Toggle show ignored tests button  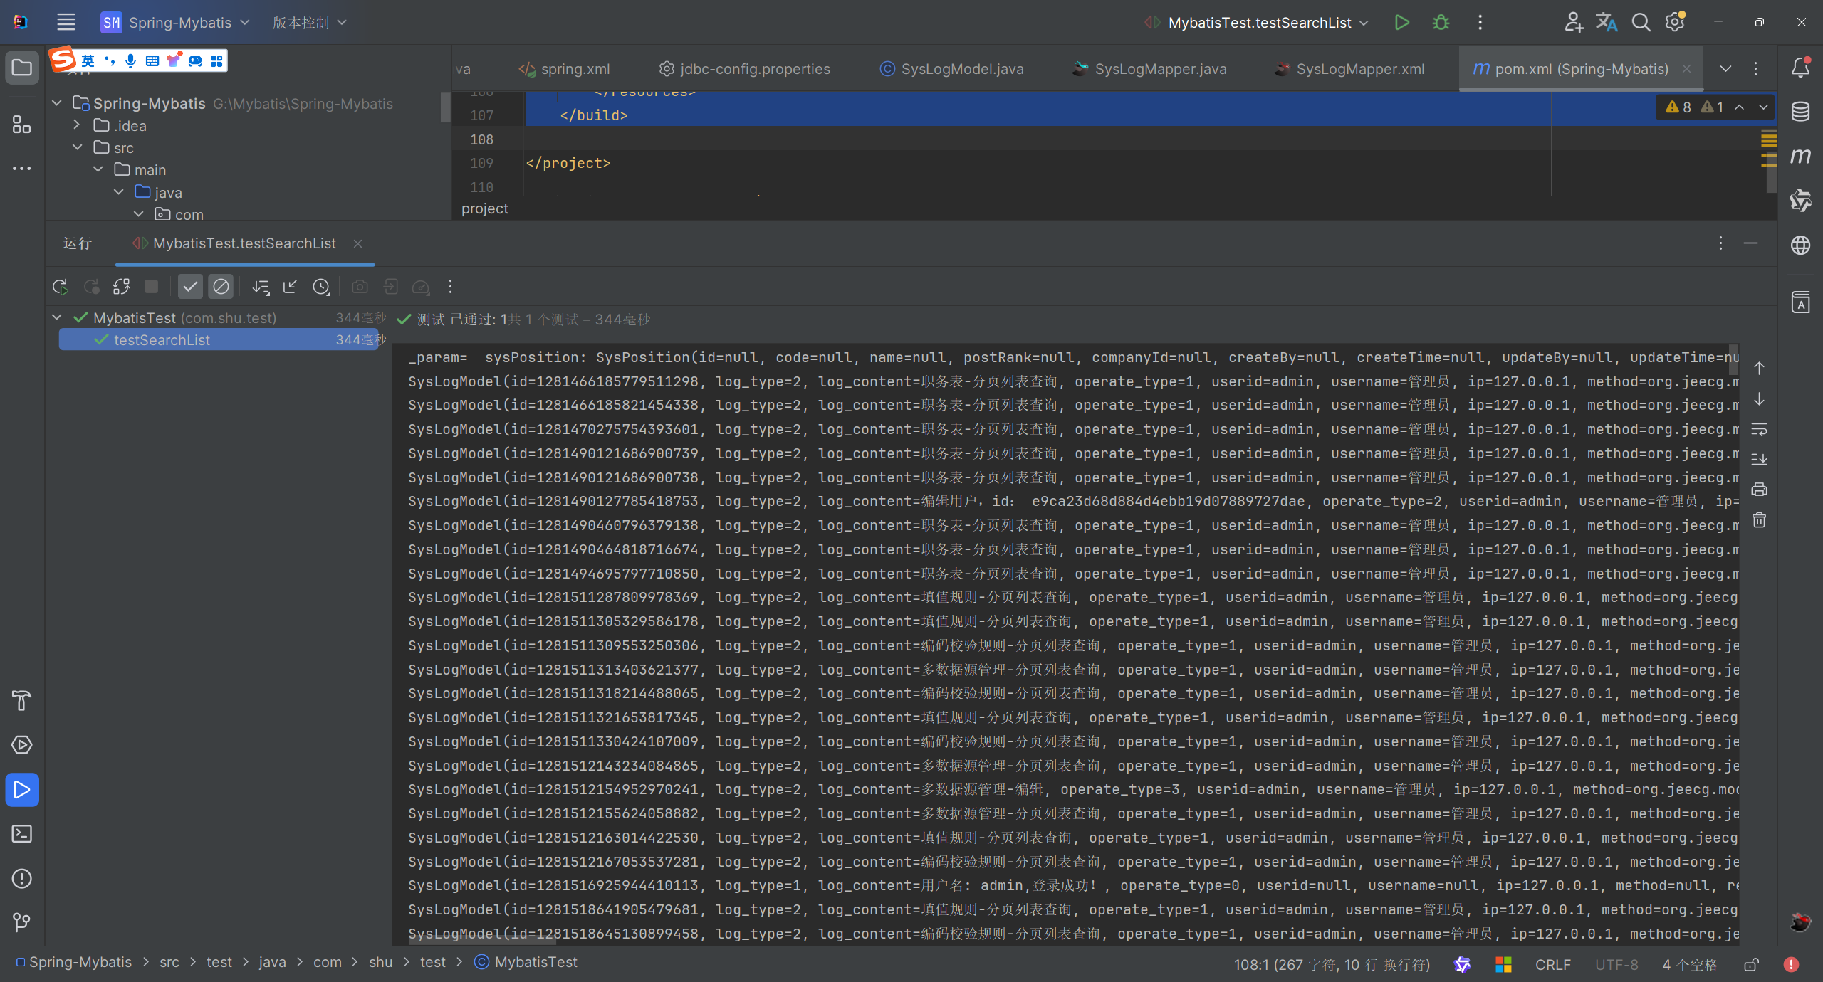(x=221, y=287)
